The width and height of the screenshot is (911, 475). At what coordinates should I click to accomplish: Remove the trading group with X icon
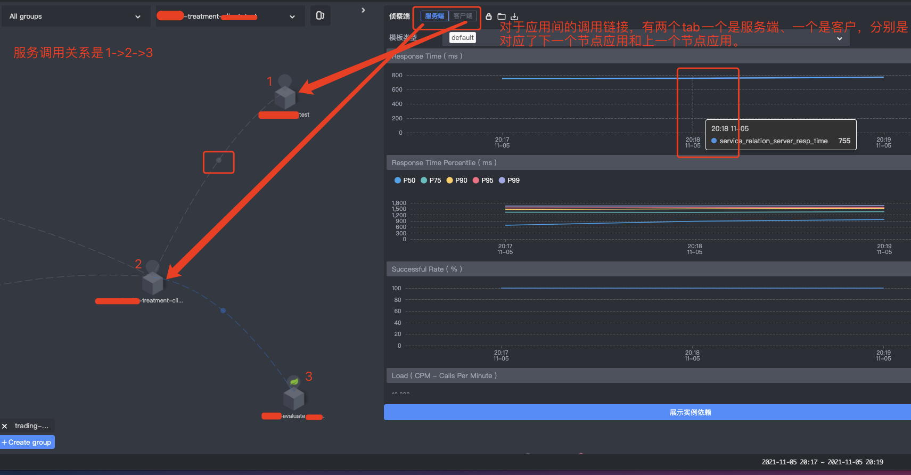click(4, 426)
